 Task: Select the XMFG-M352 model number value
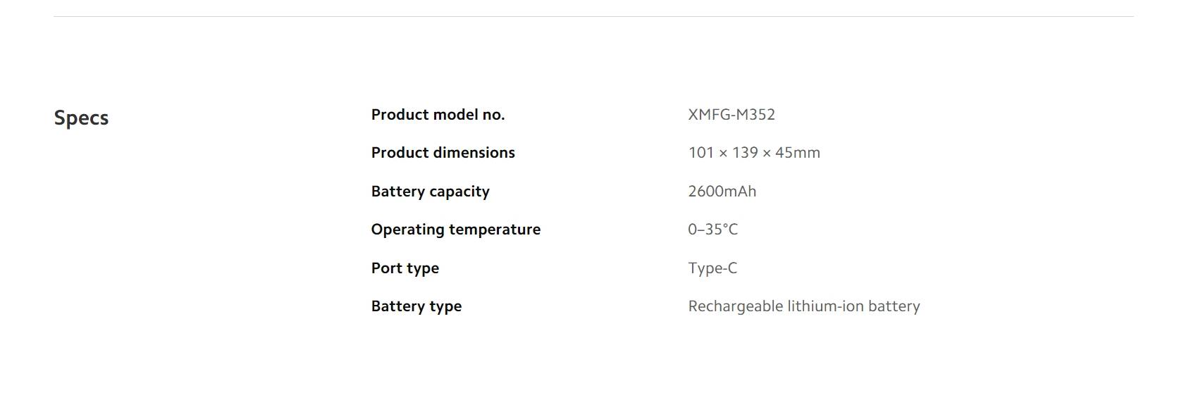coord(731,115)
